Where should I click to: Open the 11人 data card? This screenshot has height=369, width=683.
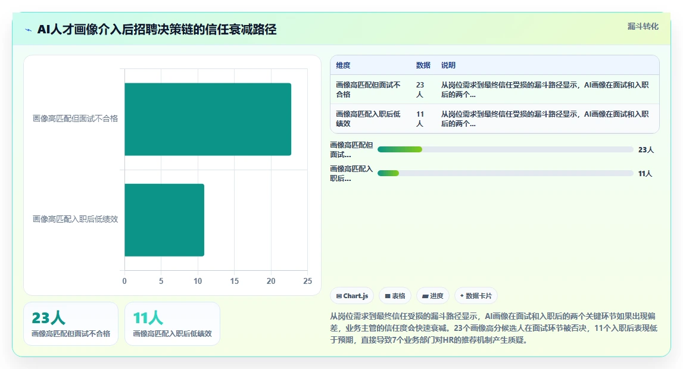click(x=173, y=324)
